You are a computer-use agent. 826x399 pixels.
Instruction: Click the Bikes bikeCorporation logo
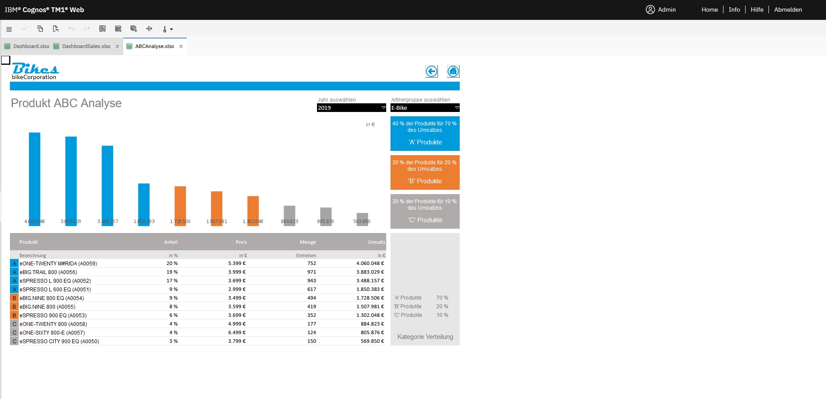click(35, 72)
